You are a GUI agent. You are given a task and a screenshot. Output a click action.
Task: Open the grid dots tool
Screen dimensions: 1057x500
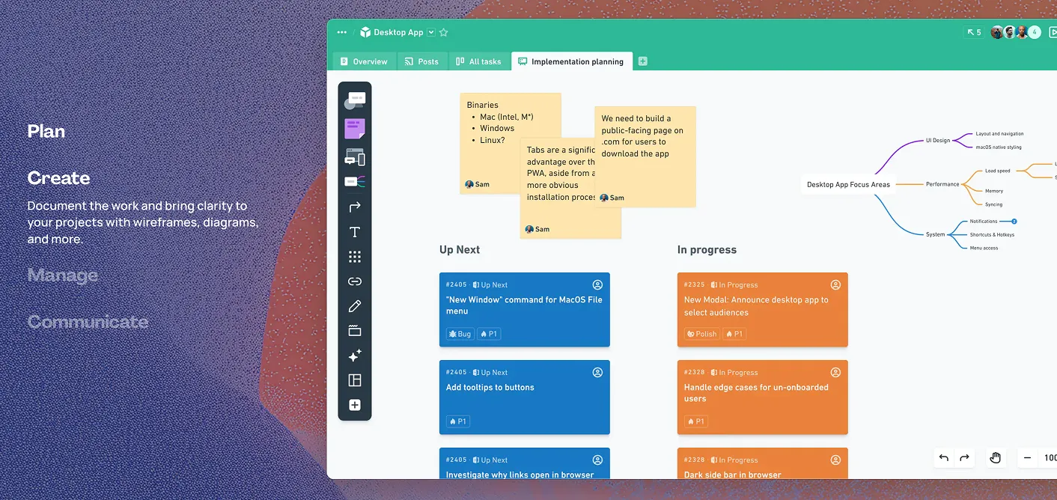[x=355, y=257]
